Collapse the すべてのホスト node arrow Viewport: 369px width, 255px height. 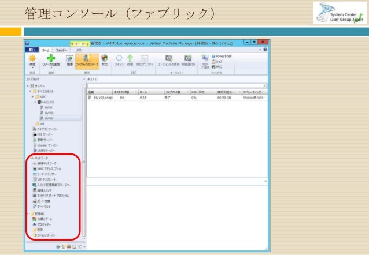coord(30,91)
